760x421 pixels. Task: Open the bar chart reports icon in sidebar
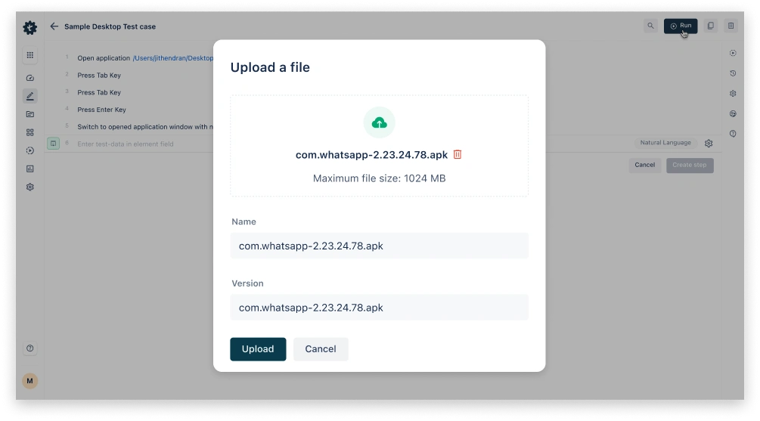pyautogui.click(x=30, y=169)
